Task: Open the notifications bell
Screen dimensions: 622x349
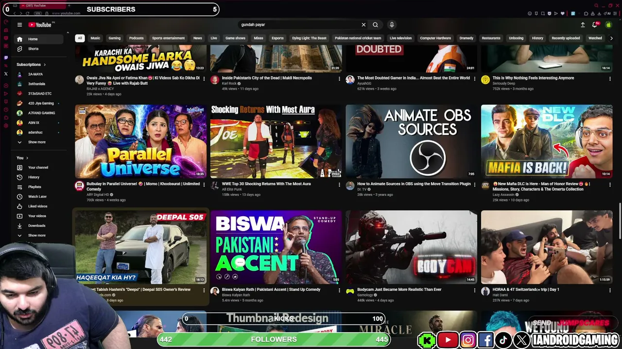Action: (595, 25)
